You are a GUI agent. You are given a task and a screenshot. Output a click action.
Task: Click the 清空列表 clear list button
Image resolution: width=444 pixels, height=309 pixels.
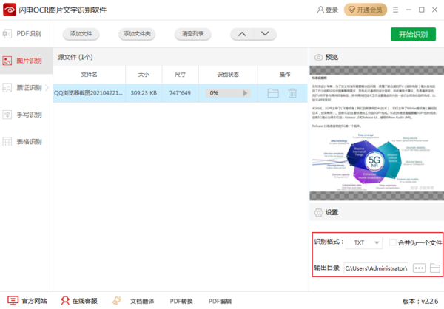click(x=192, y=34)
